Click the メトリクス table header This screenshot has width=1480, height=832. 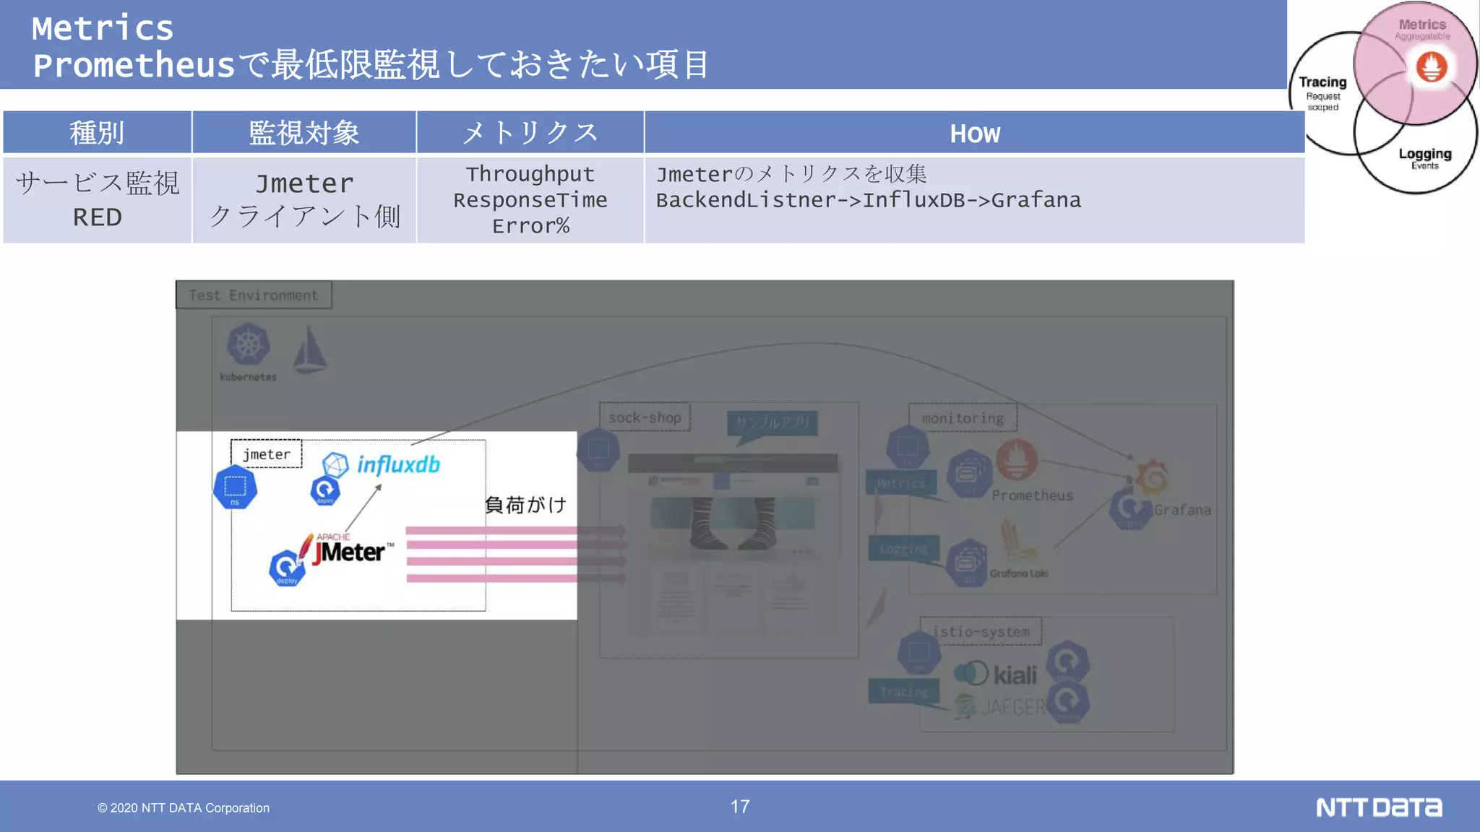pyautogui.click(x=530, y=132)
